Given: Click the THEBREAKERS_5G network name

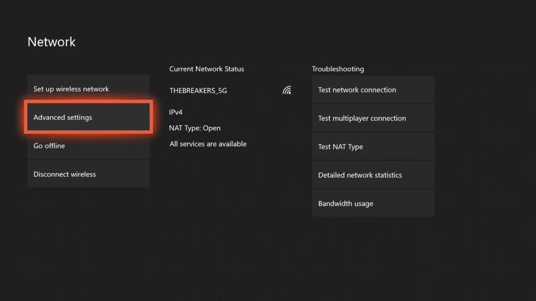Looking at the screenshot, I should coord(198,90).
